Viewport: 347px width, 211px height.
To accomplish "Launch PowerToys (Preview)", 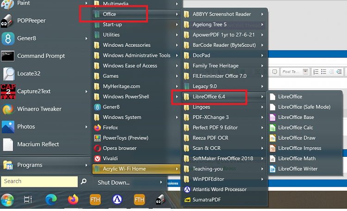I will 136,138.
